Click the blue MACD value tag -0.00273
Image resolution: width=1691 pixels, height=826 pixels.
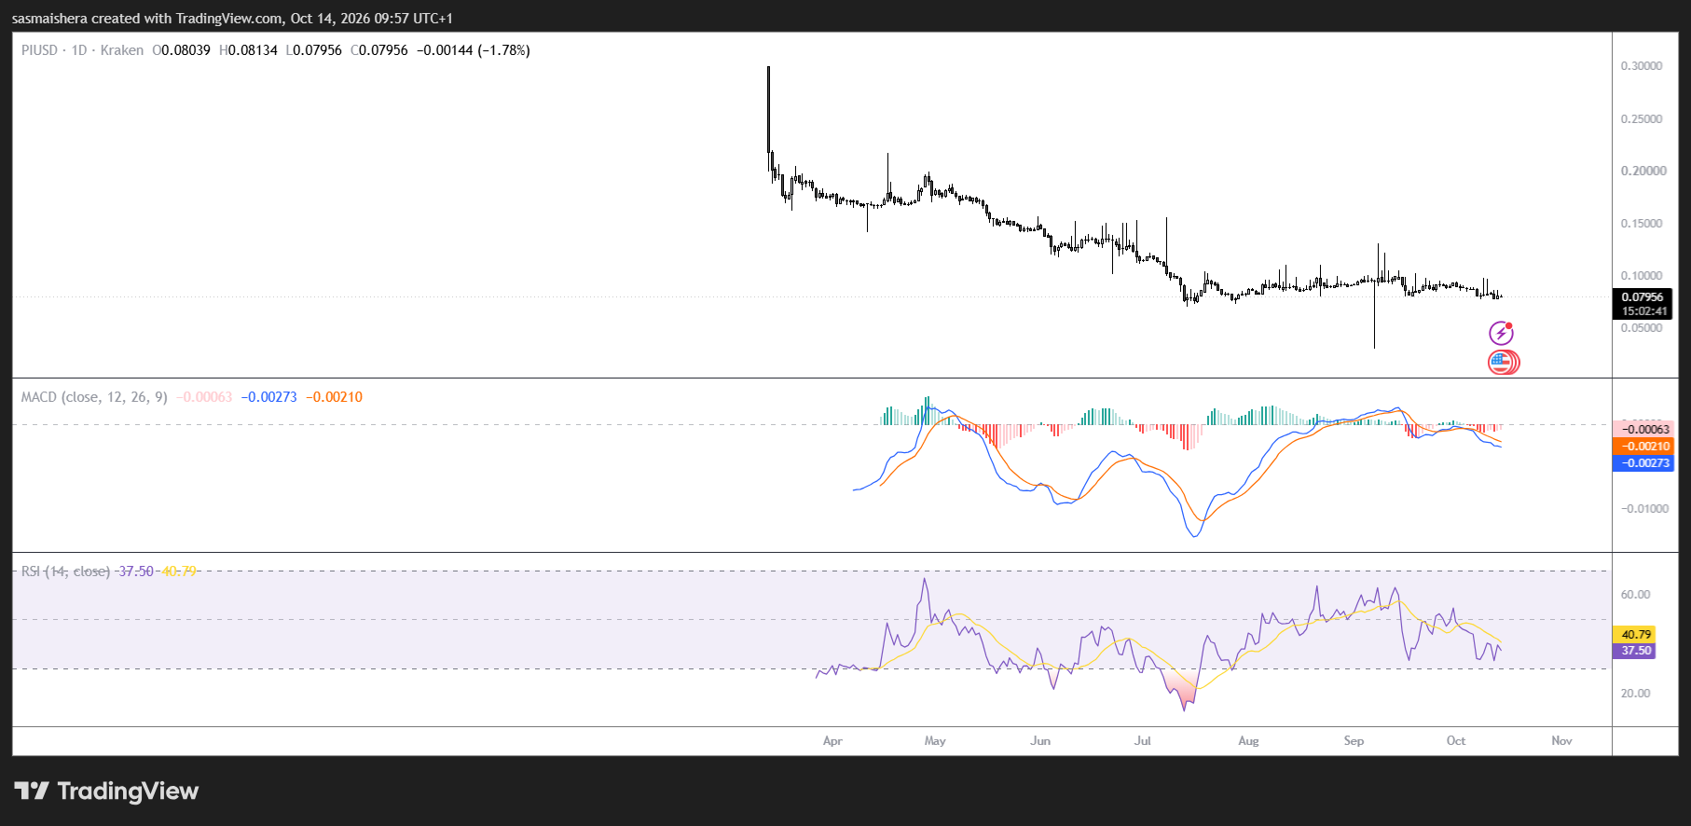pyautogui.click(x=1642, y=463)
